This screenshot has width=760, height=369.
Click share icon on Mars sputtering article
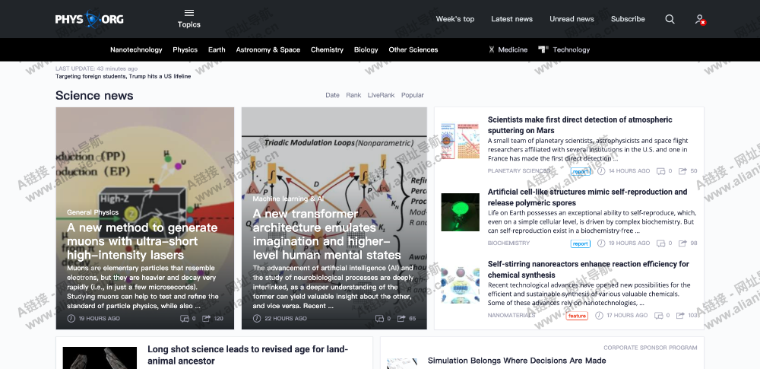pyautogui.click(x=683, y=171)
